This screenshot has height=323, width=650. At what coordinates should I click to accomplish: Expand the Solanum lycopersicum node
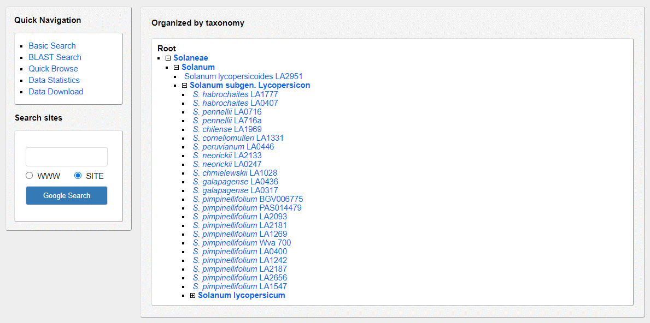(x=193, y=296)
